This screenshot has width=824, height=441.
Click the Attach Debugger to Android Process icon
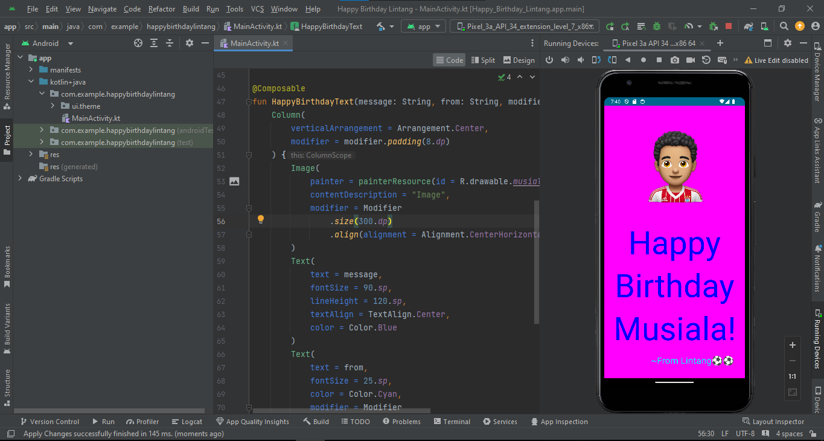[x=714, y=27]
